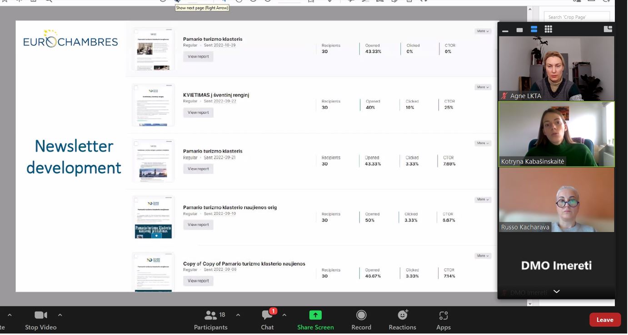Screen dimensions: 628x335
Task: Click the CTOR value 7.14%
Action: (x=449, y=276)
